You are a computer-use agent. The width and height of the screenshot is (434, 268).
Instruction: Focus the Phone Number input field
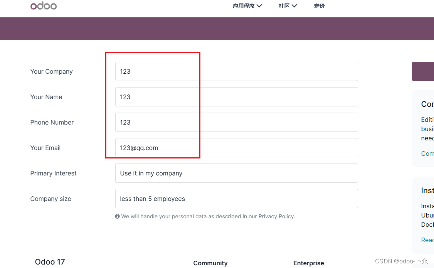(237, 122)
